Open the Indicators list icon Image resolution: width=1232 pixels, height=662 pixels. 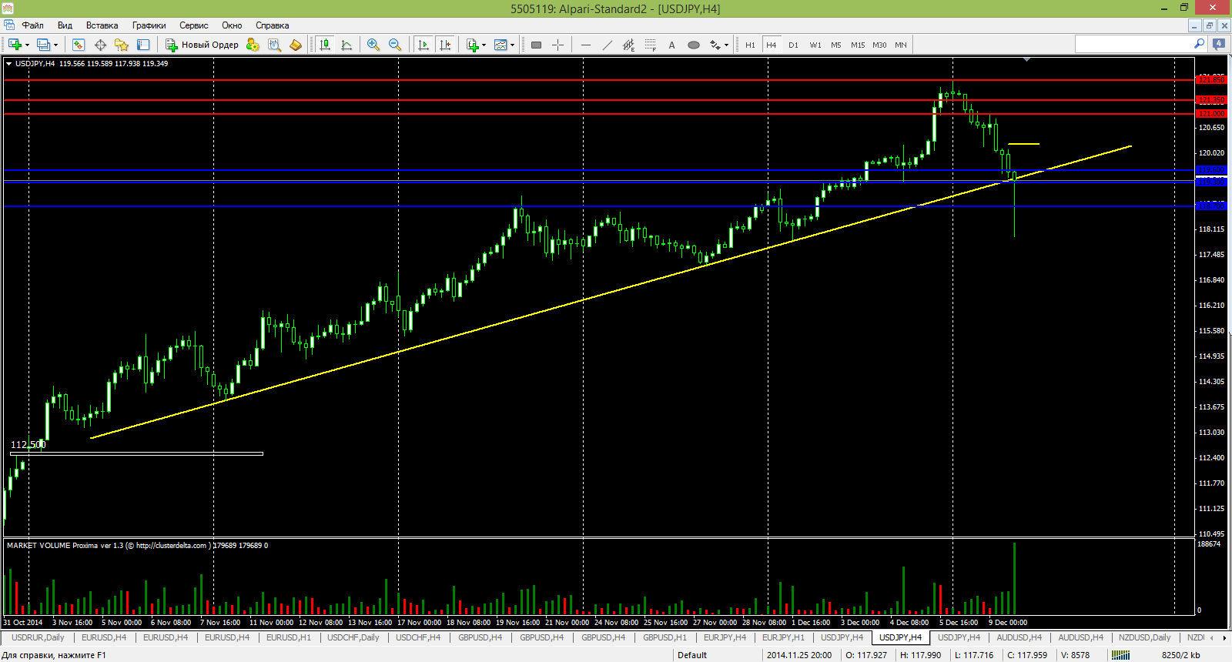473,45
